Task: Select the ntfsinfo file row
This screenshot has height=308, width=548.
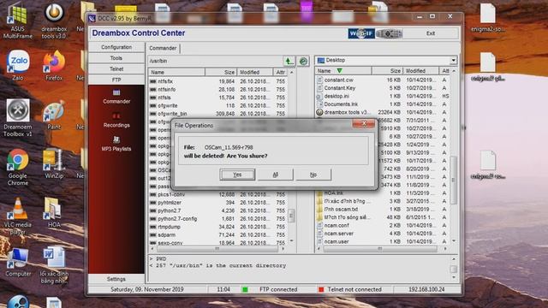Action: pos(218,89)
